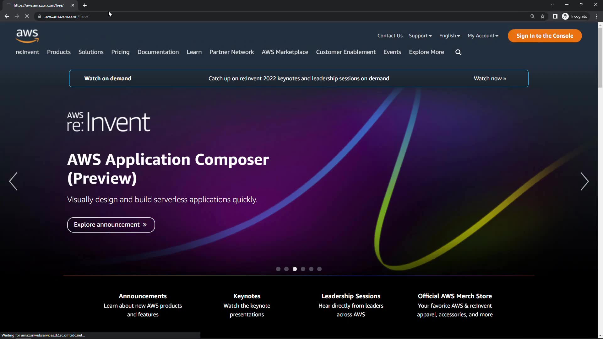Go to the next carousel slide arrow
Viewport: 603px width, 339px height.
584,181
